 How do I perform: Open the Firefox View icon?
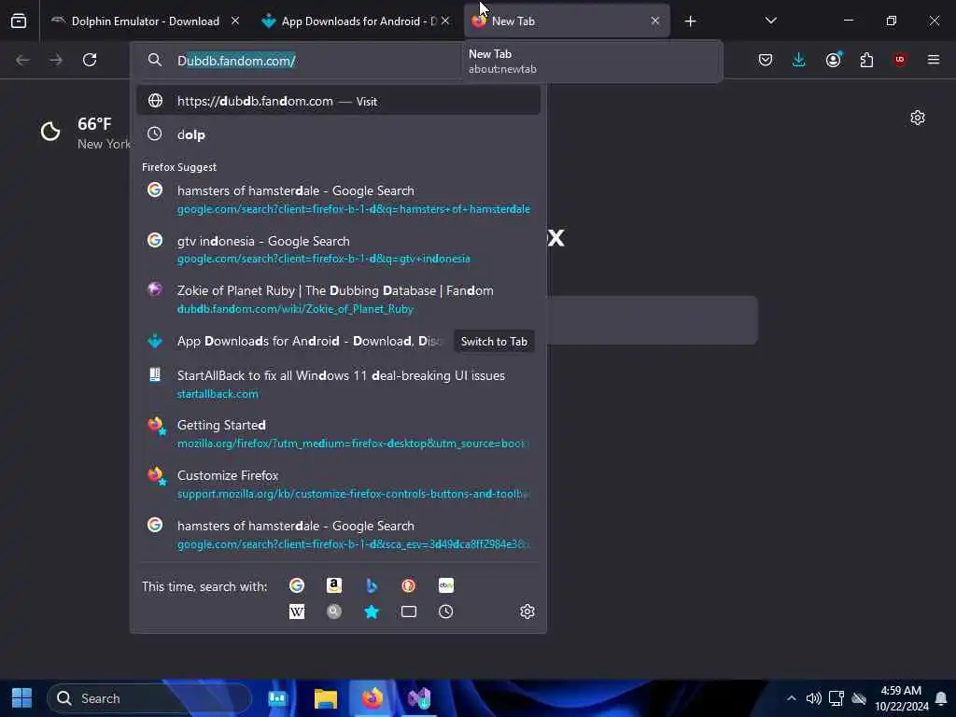pos(19,21)
